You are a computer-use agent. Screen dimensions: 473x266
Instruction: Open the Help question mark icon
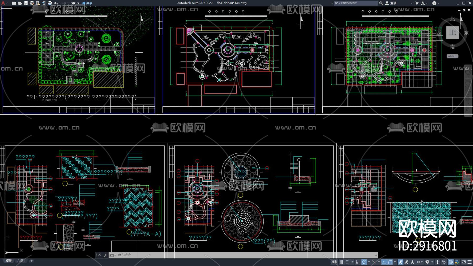434,3
